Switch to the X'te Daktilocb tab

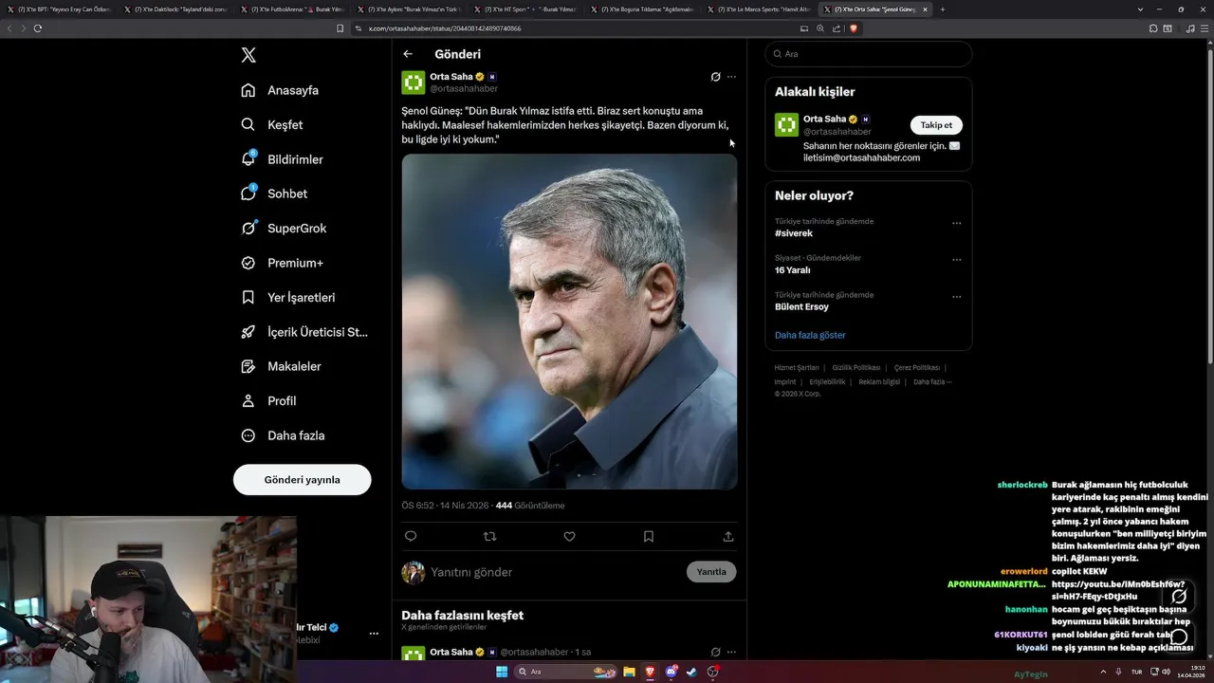coord(175,9)
